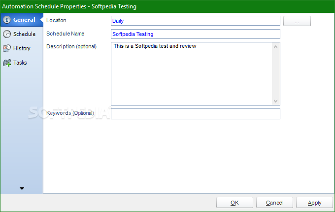The height and width of the screenshot is (212, 335).
Task: Click the Description (optional) label
Action: (71, 46)
